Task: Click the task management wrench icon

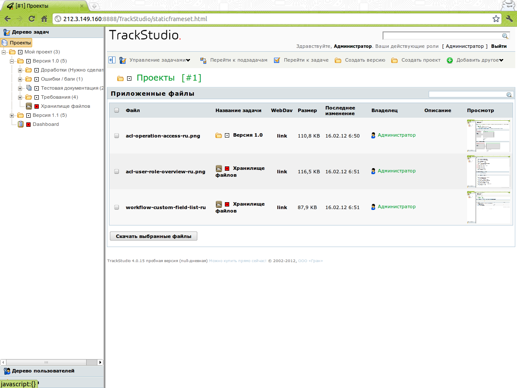Action: pyautogui.click(x=122, y=60)
